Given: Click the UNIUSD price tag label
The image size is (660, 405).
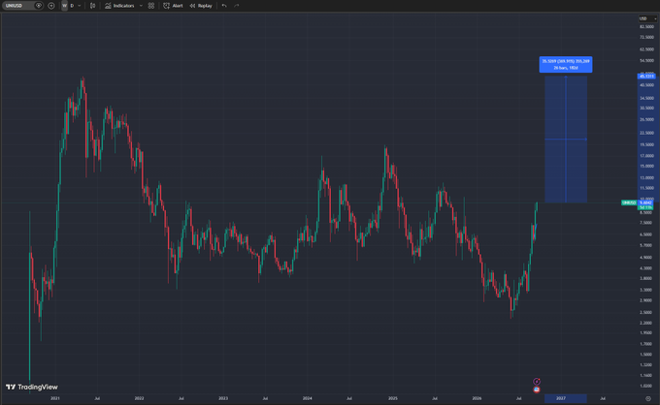Looking at the screenshot, I should [629, 202].
